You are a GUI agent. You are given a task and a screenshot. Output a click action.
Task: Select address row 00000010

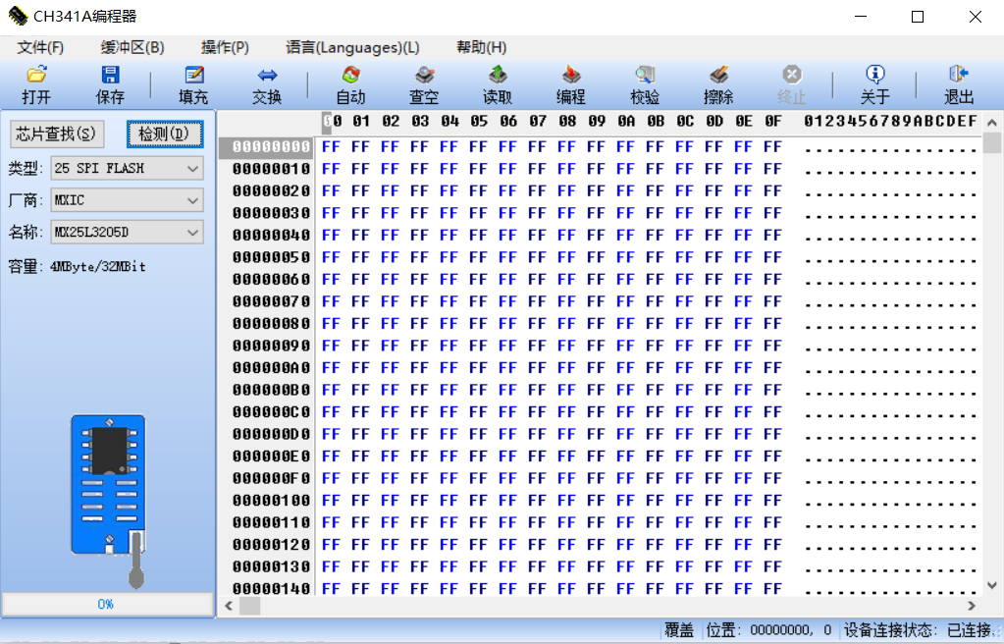[x=272, y=169]
